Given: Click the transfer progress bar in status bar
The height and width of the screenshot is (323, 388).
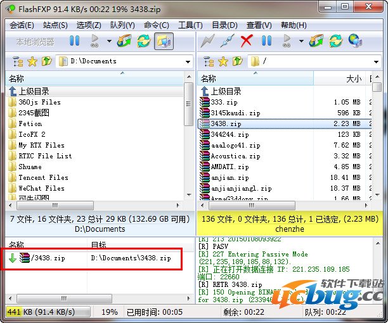Looking at the screenshot, I should (48, 312).
